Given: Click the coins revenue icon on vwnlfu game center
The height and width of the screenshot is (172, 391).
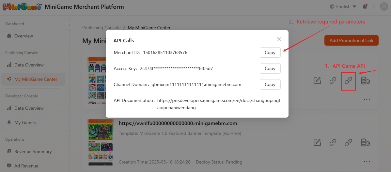Looking at the screenshot, I should coord(365,143).
